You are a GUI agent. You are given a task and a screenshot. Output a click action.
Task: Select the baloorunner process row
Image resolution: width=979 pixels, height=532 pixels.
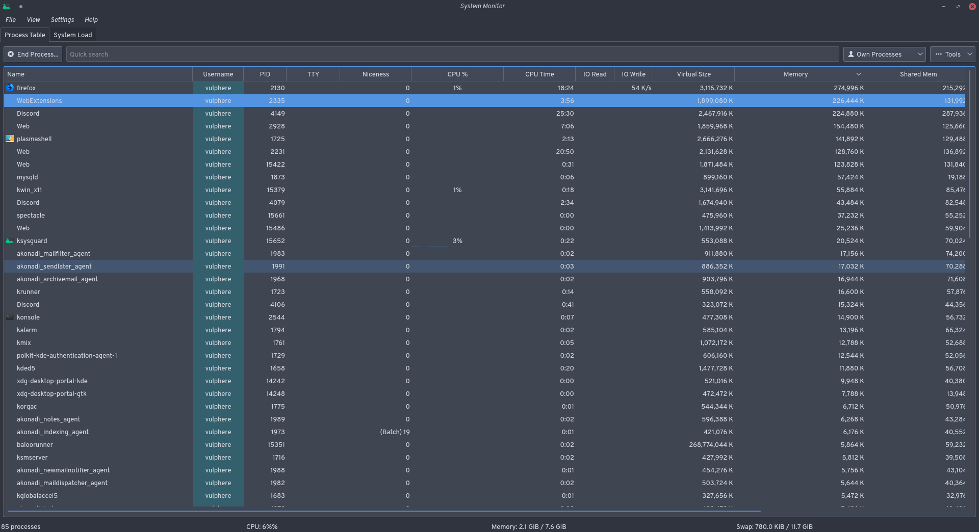coord(485,444)
